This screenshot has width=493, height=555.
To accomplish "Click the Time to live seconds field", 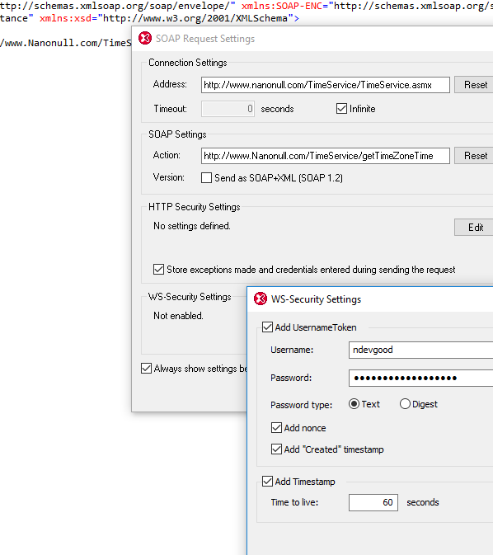I will pyautogui.click(x=373, y=502).
